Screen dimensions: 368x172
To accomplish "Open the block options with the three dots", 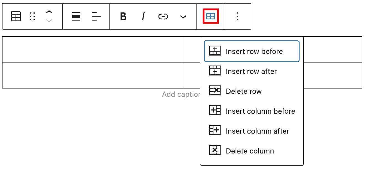I will tap(237, 17).
